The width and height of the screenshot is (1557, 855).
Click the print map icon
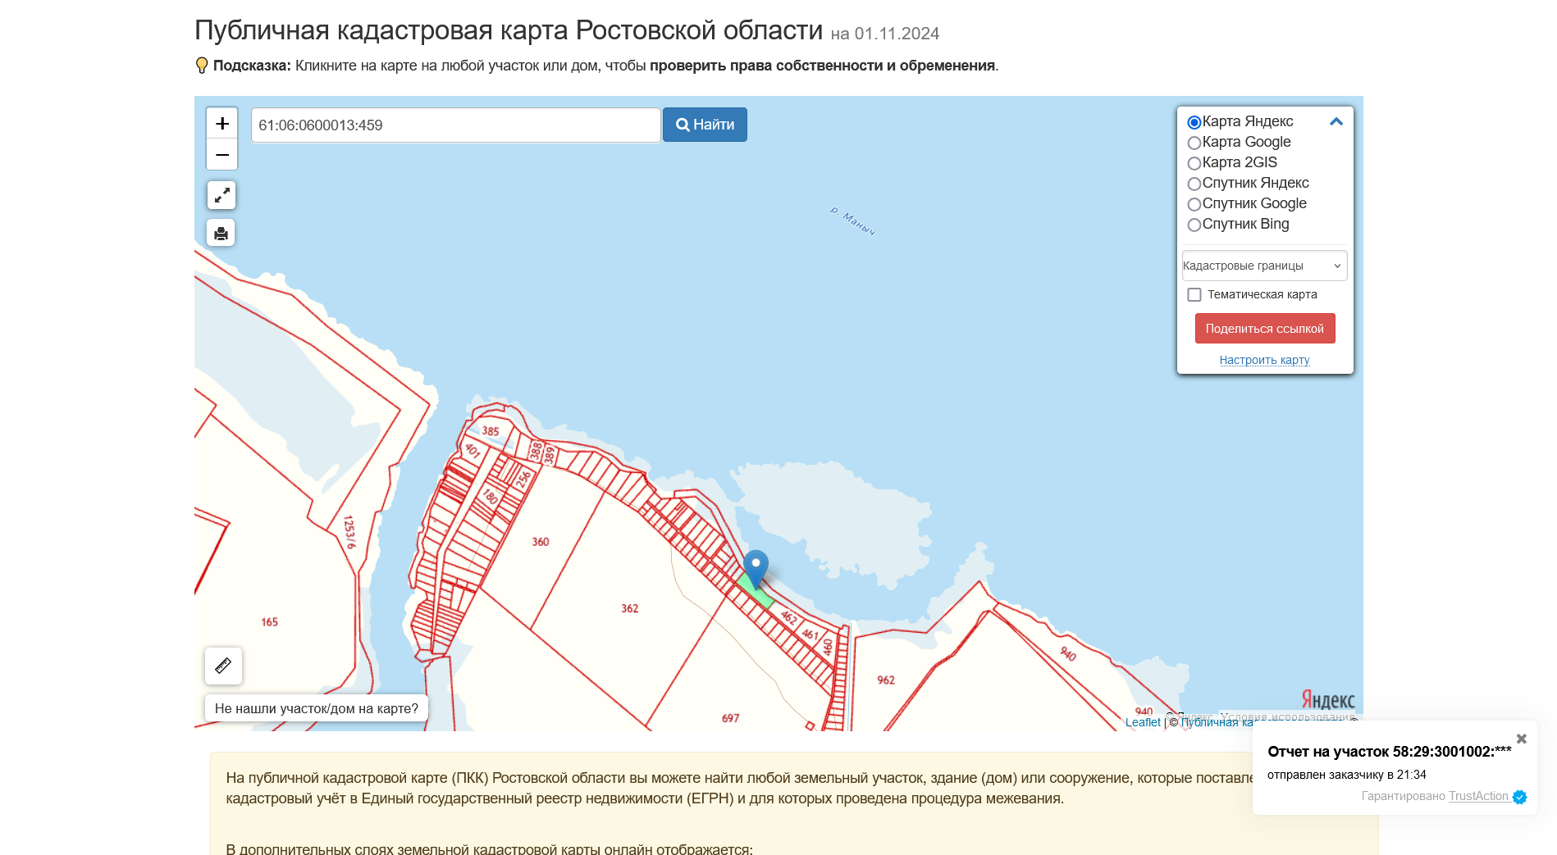221,233
